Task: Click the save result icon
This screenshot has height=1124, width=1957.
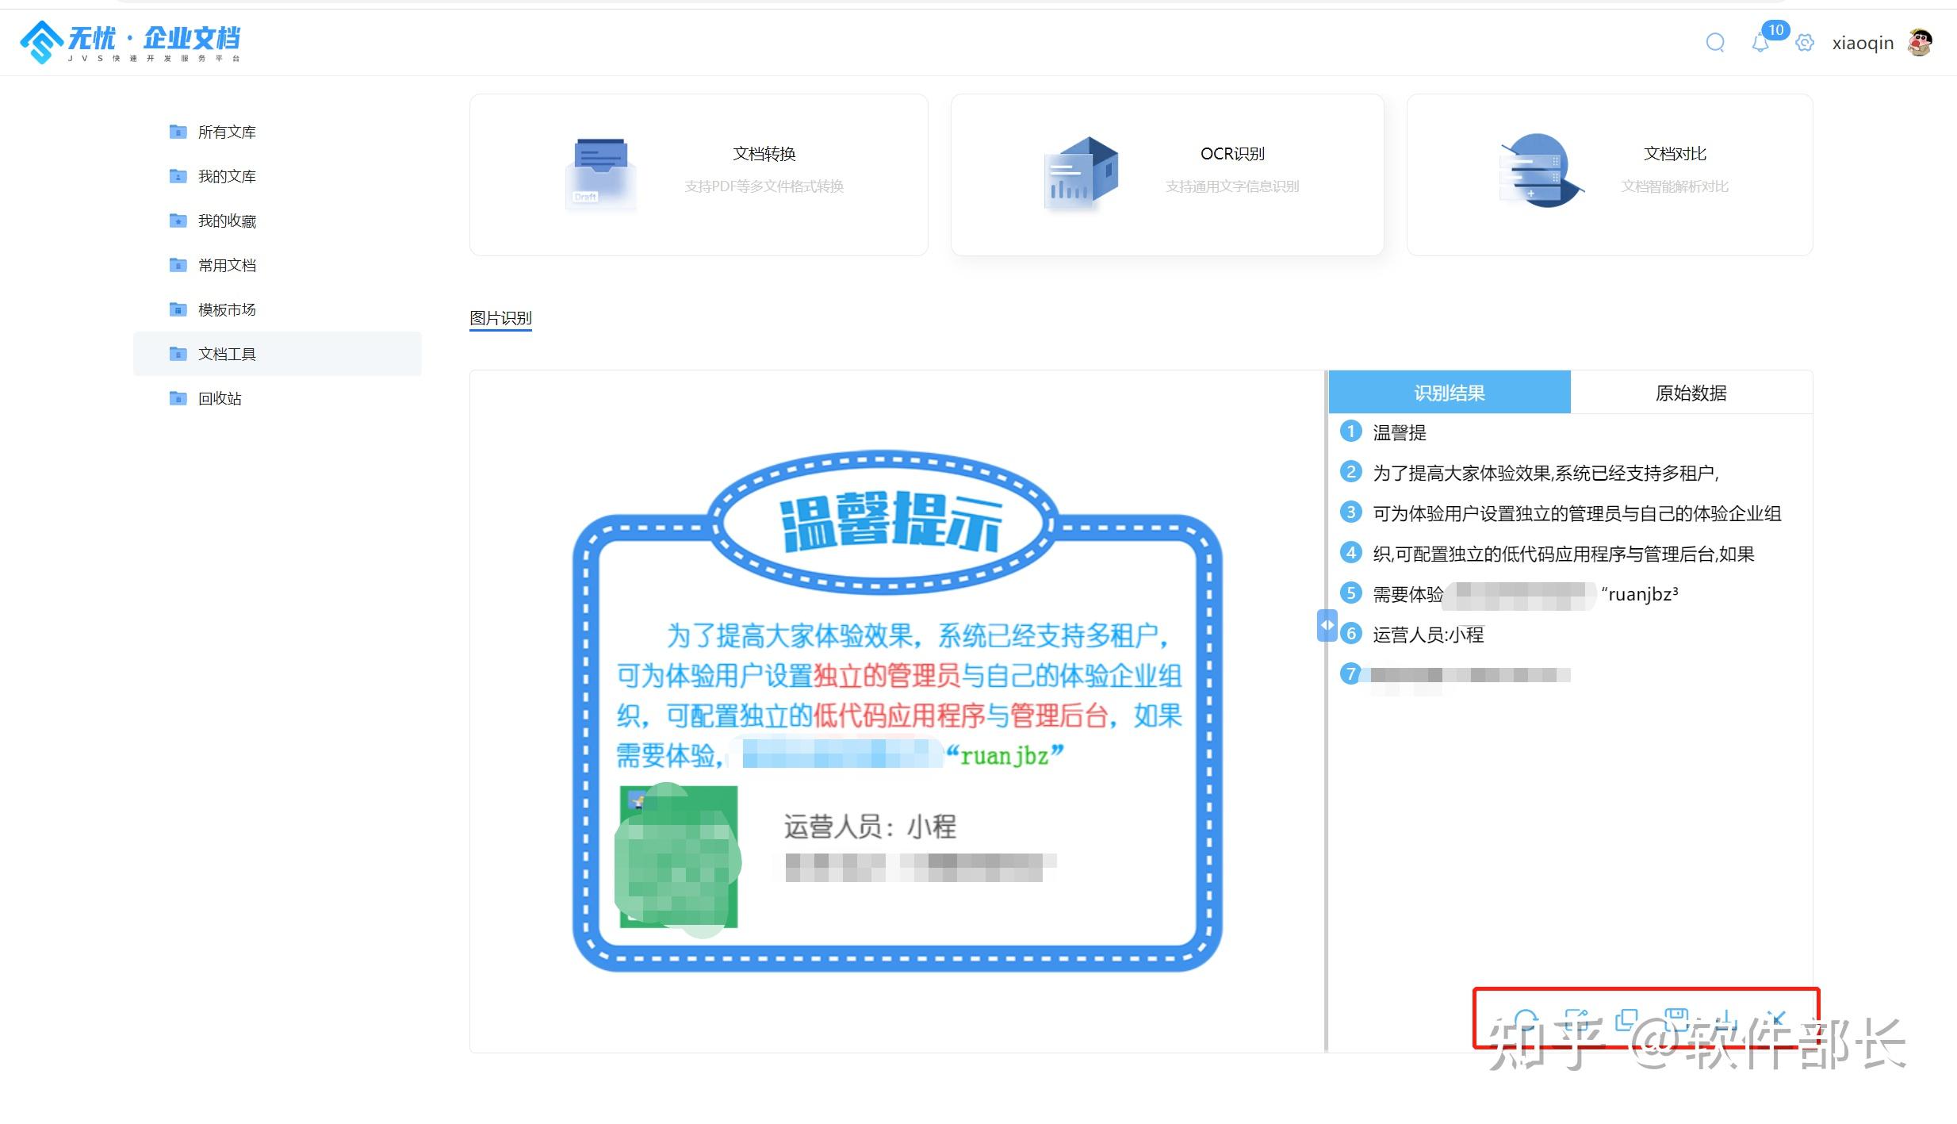Action: 1676,1020
